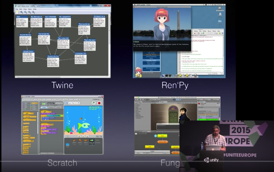
Task: Click the Finder icon in the Mac dock
Action: 163,76
